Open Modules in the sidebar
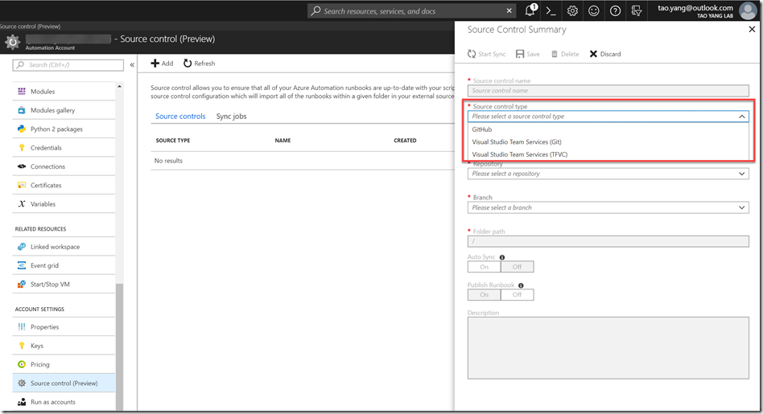The width and height of the screenshot is (763, 414). tap(64, 92)
